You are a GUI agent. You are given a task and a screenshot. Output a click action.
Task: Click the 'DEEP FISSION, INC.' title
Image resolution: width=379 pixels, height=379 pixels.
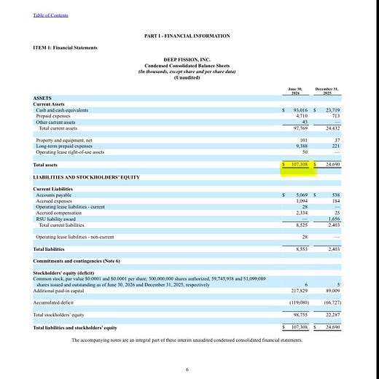coord(187,60)
